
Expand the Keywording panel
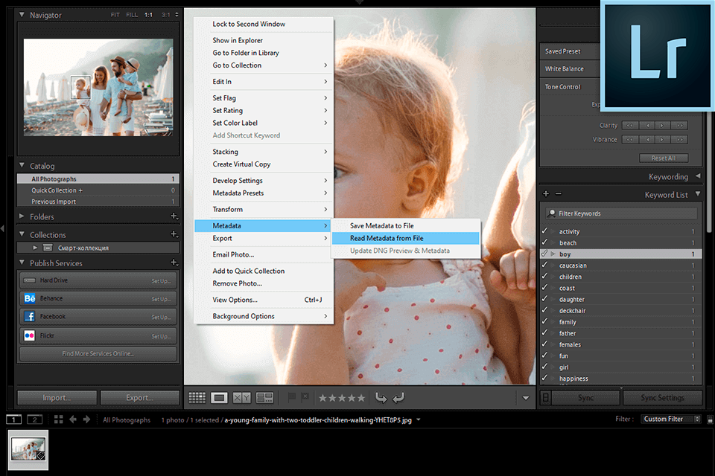tap(698, 176)
